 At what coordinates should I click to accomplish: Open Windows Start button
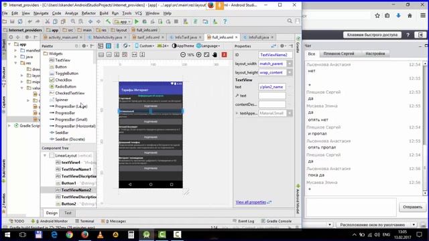pos(7,235)
